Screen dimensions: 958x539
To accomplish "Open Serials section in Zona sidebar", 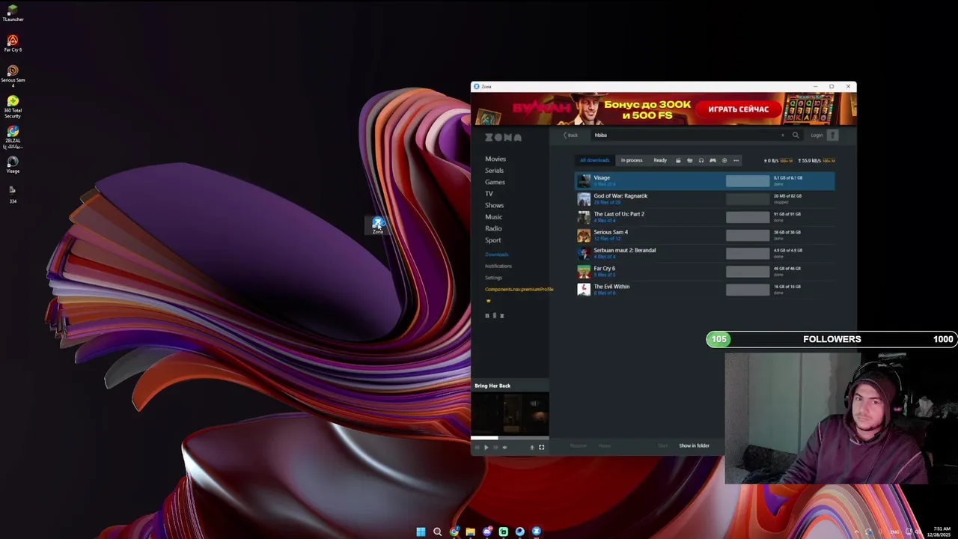I will (494, 171).
